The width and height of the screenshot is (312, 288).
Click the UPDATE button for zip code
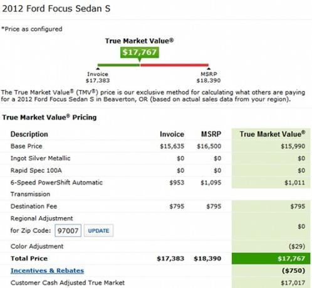pyautogui.click(x=98, y=230)
